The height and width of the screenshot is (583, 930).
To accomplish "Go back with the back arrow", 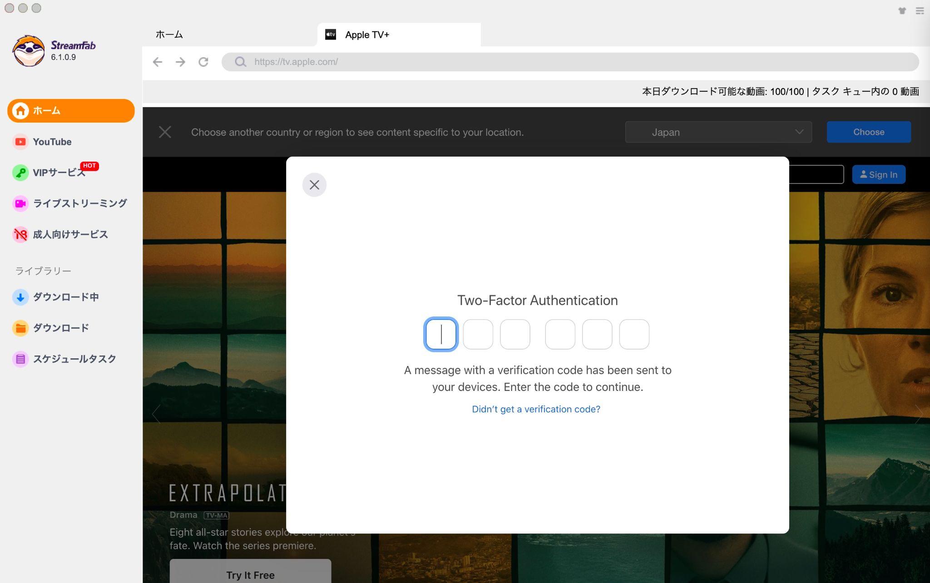I will pyautogui.click(x=158, y=62).
